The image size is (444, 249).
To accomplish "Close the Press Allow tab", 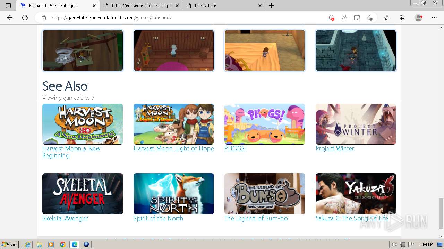I will pos(260,6).
